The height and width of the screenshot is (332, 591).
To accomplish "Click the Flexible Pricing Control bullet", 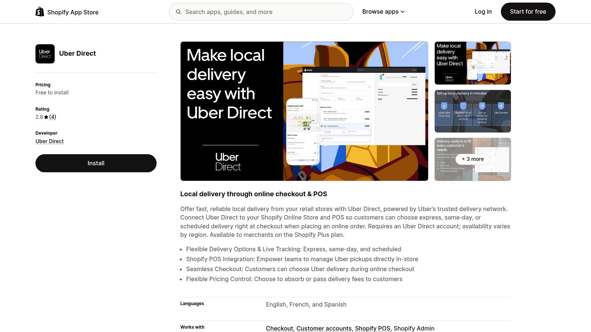I will click(x=294, y=279).
